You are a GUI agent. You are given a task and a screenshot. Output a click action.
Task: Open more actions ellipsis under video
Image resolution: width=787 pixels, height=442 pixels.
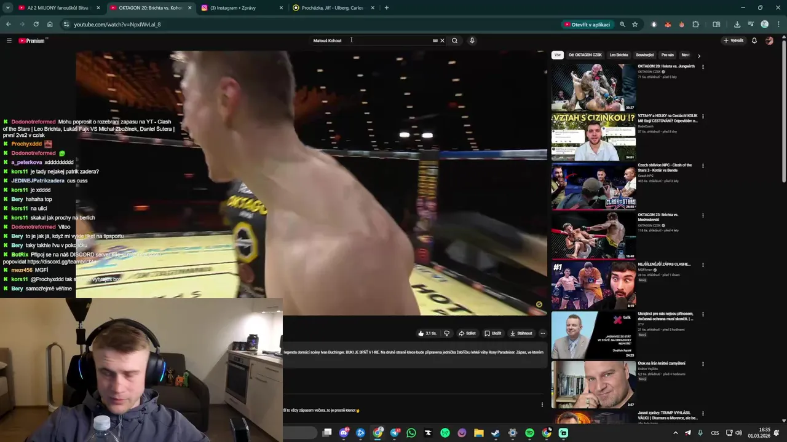click(542, 333)
